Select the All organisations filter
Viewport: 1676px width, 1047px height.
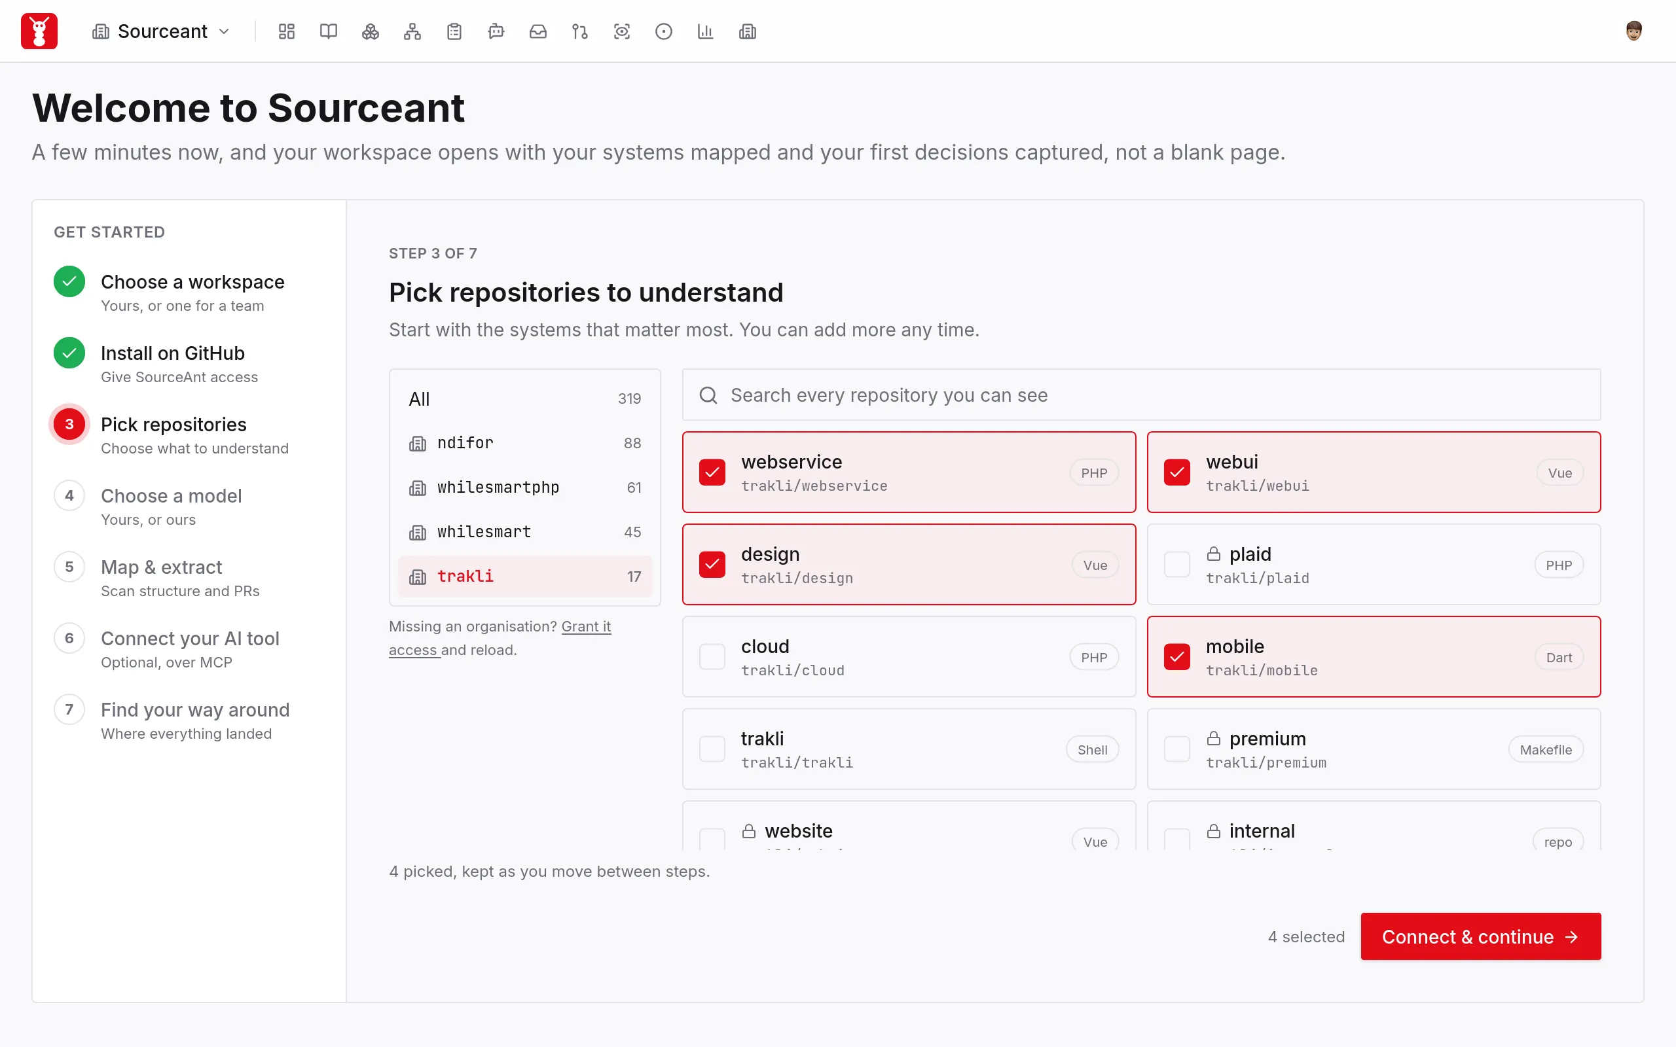[x=524, y=399]
